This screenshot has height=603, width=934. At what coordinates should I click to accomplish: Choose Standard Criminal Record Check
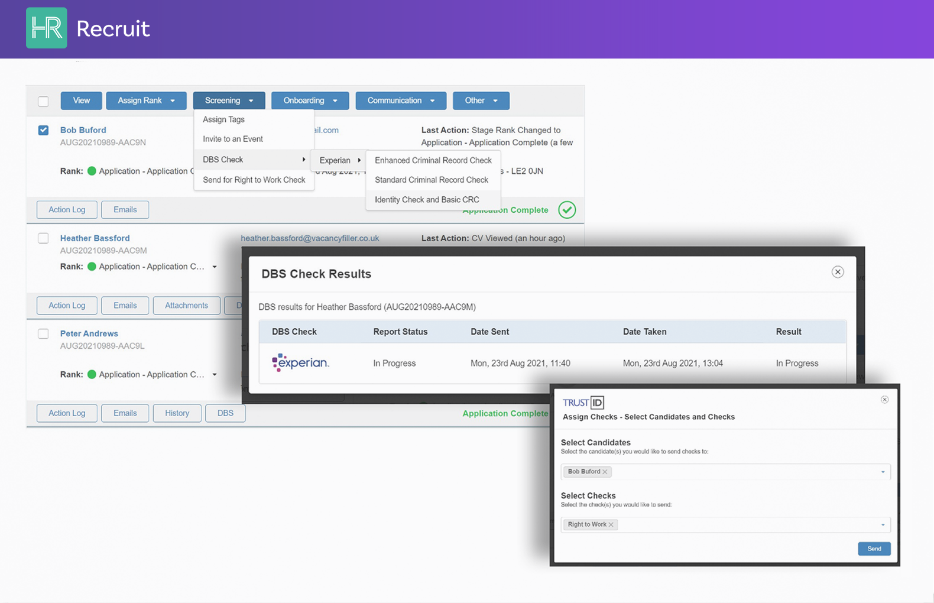coord(433,180)
